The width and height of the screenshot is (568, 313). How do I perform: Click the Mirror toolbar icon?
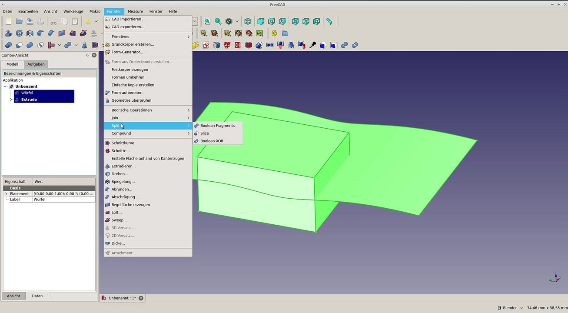click(30, 33)
